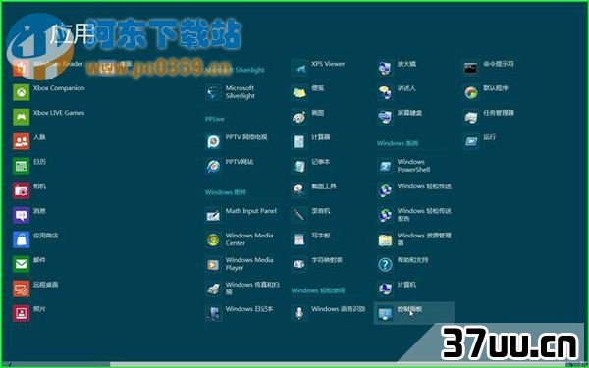Screen dimensions: 589x368
Task: Select the Windows 附件 group heading
Action: tap(226, 192)
